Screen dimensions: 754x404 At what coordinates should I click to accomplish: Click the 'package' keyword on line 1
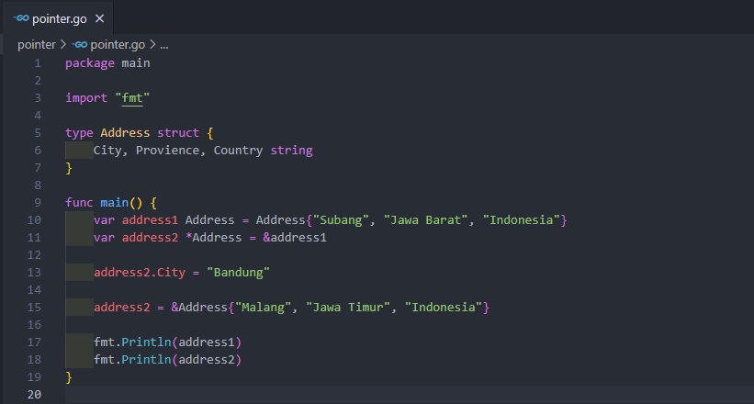90,63
